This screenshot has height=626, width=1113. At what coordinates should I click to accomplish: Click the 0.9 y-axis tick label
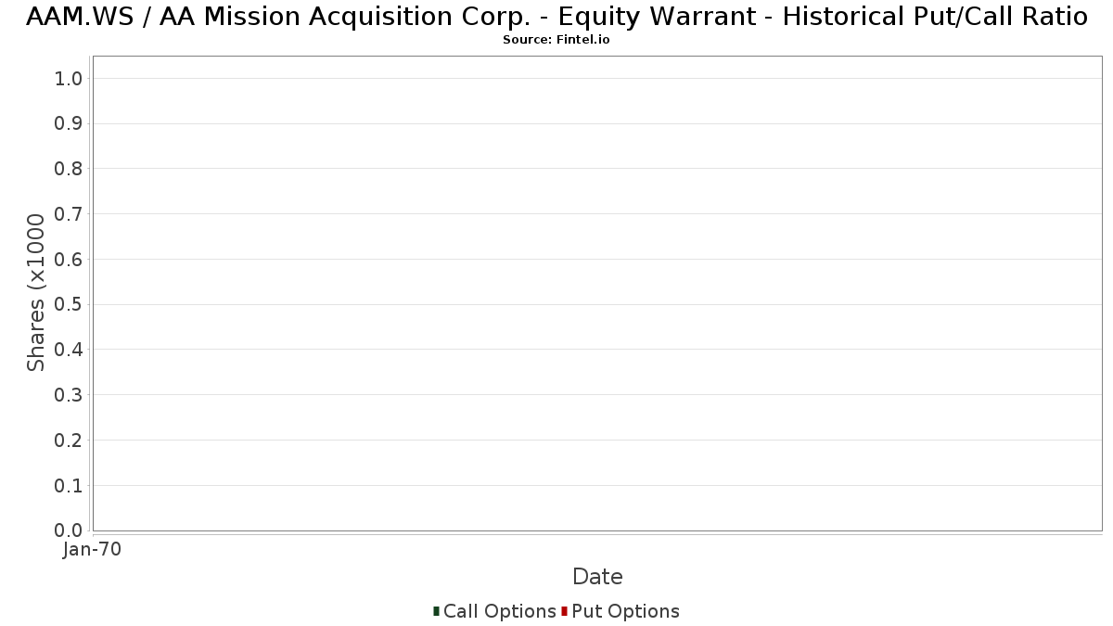tap(70, 124)
